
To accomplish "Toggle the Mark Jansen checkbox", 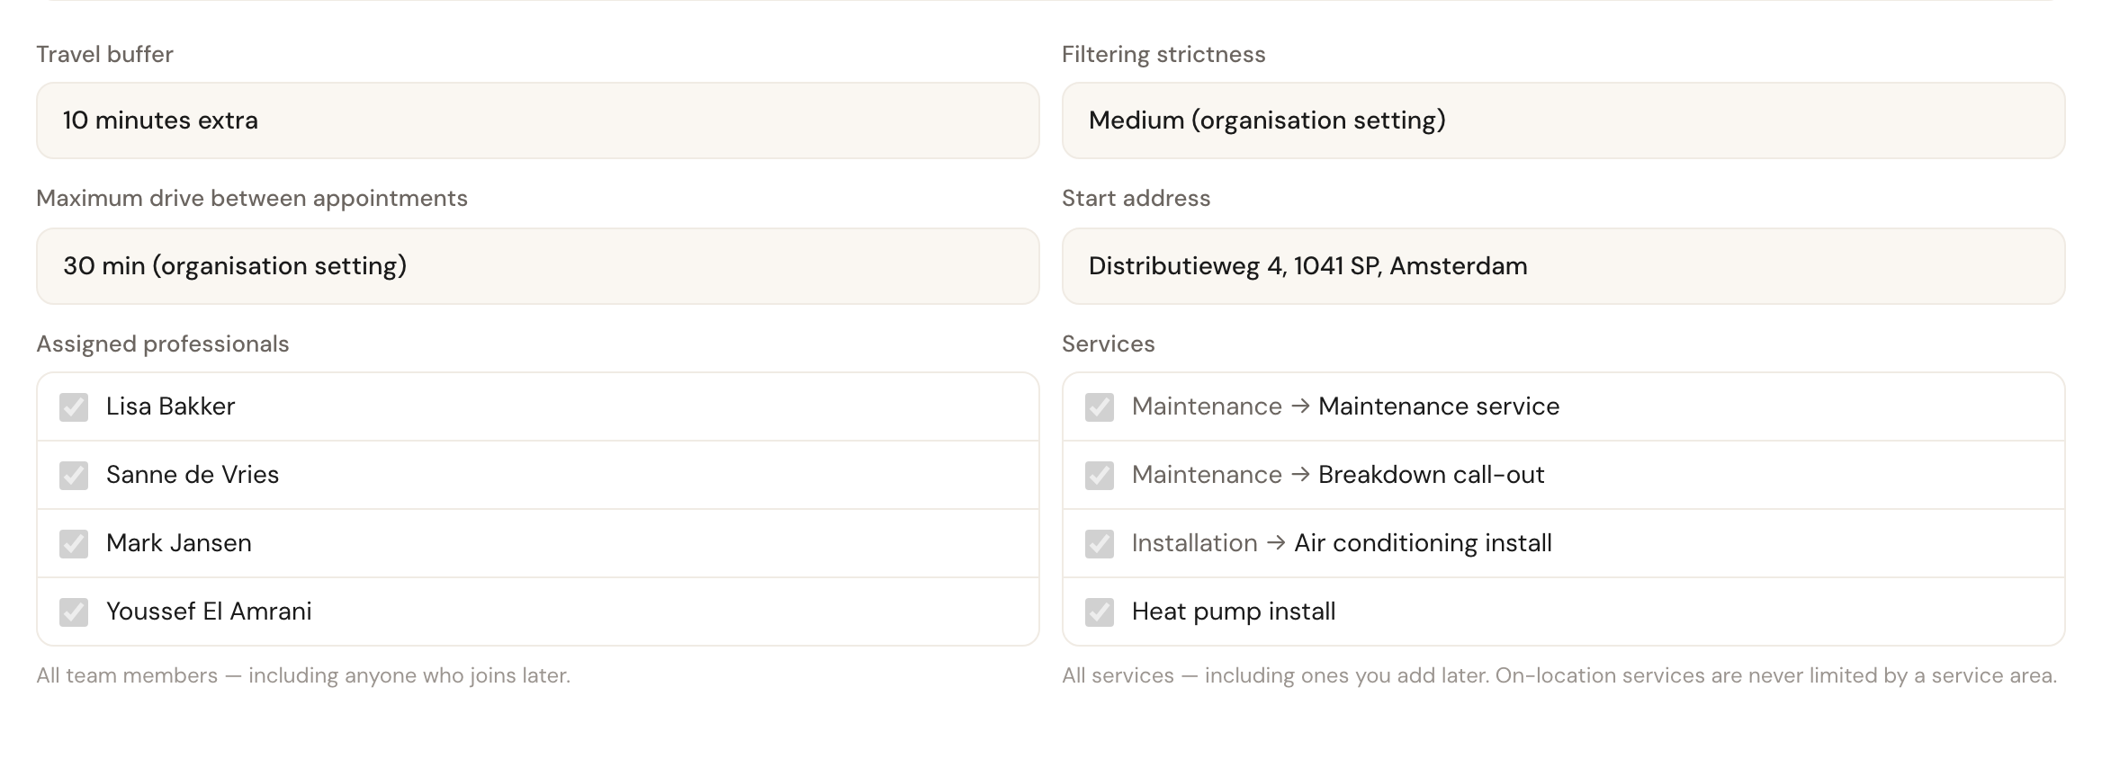I will (74, 544).
